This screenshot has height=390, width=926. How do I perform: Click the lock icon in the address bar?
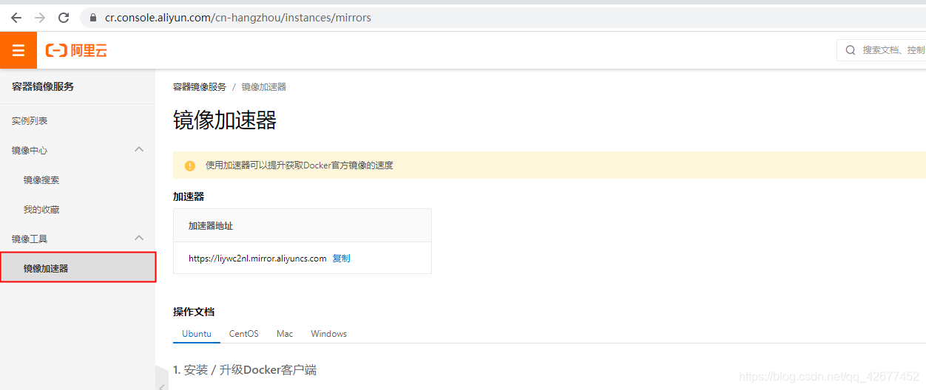pos(92,18)
